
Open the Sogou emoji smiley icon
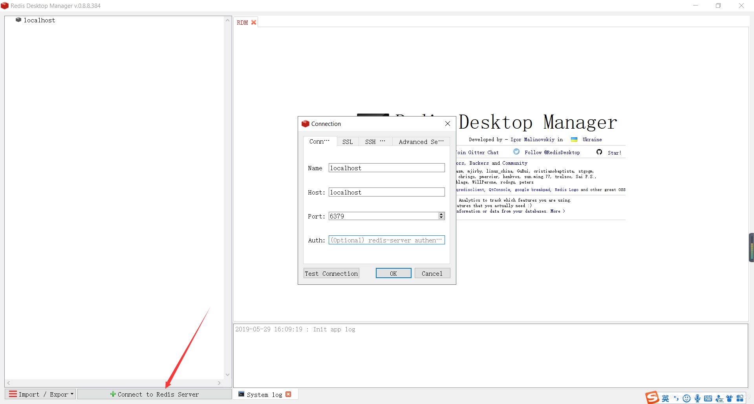[686, 399]
